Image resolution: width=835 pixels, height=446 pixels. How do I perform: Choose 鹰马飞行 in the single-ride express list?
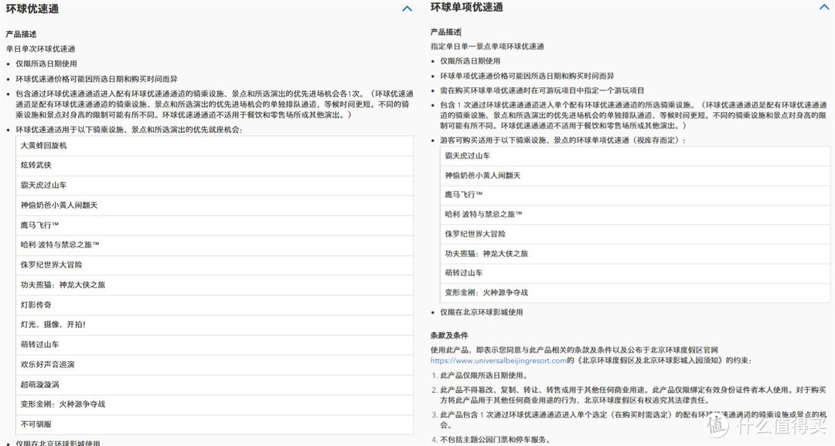point(463,195)
